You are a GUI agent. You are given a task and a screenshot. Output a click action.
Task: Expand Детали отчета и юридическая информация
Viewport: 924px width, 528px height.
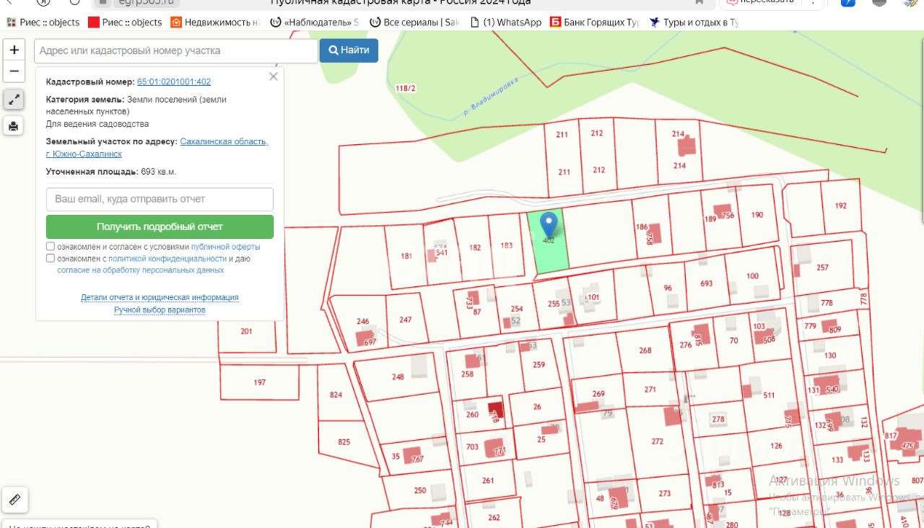[x=160, y=297]
